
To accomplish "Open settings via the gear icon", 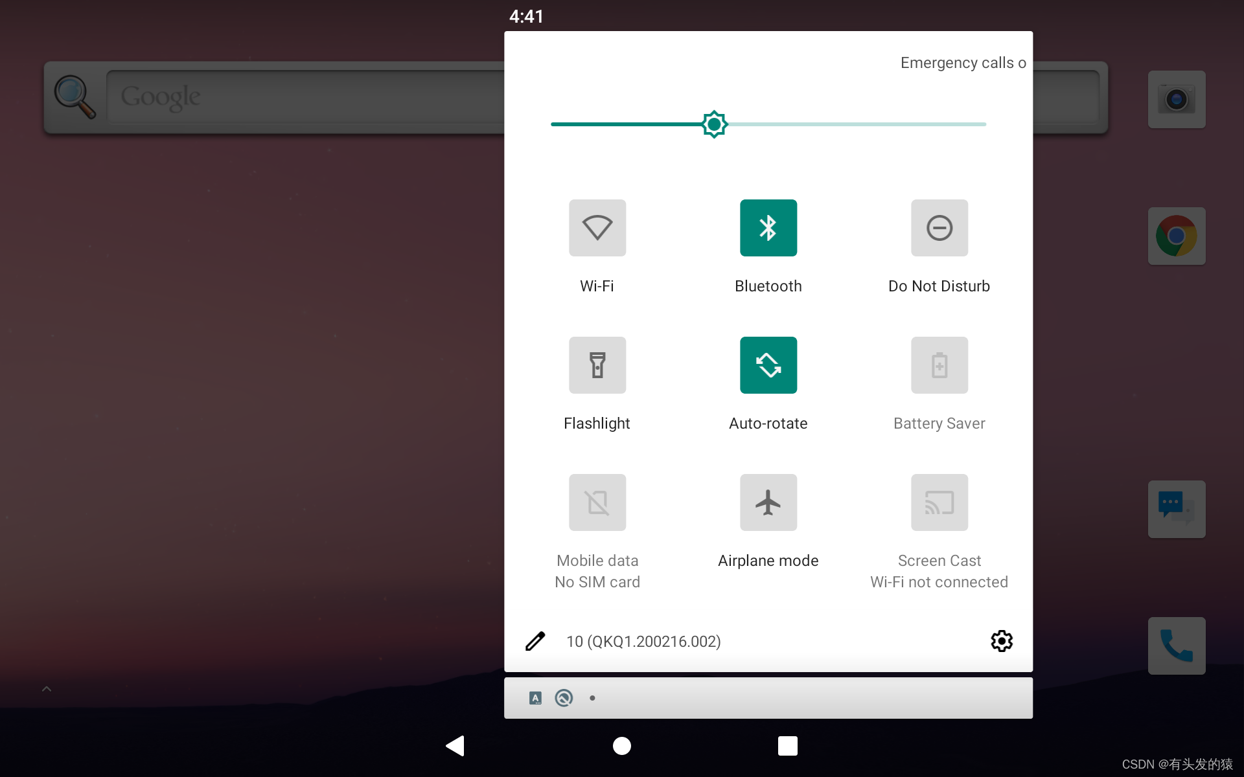I will [x=1001, y=641].
